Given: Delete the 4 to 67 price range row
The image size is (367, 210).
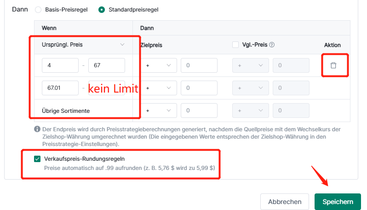Looking at the screenshot, I should click(333, 65).
